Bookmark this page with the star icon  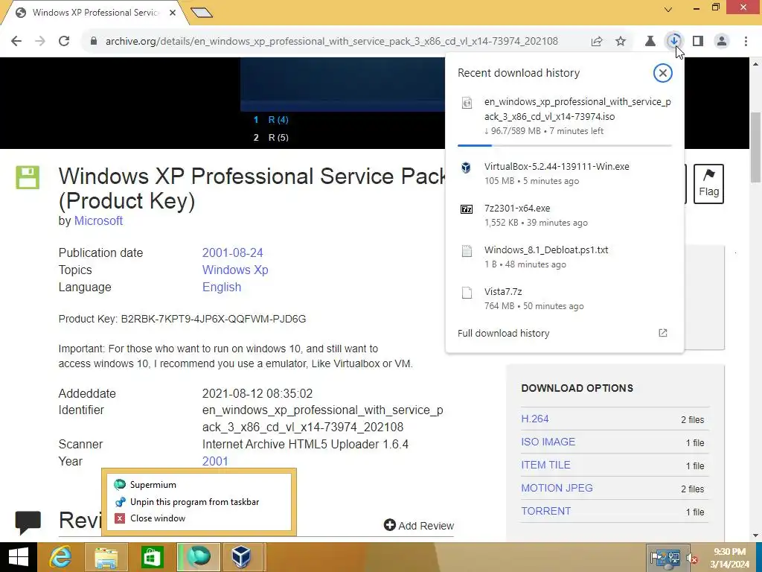tap(621, 42)
